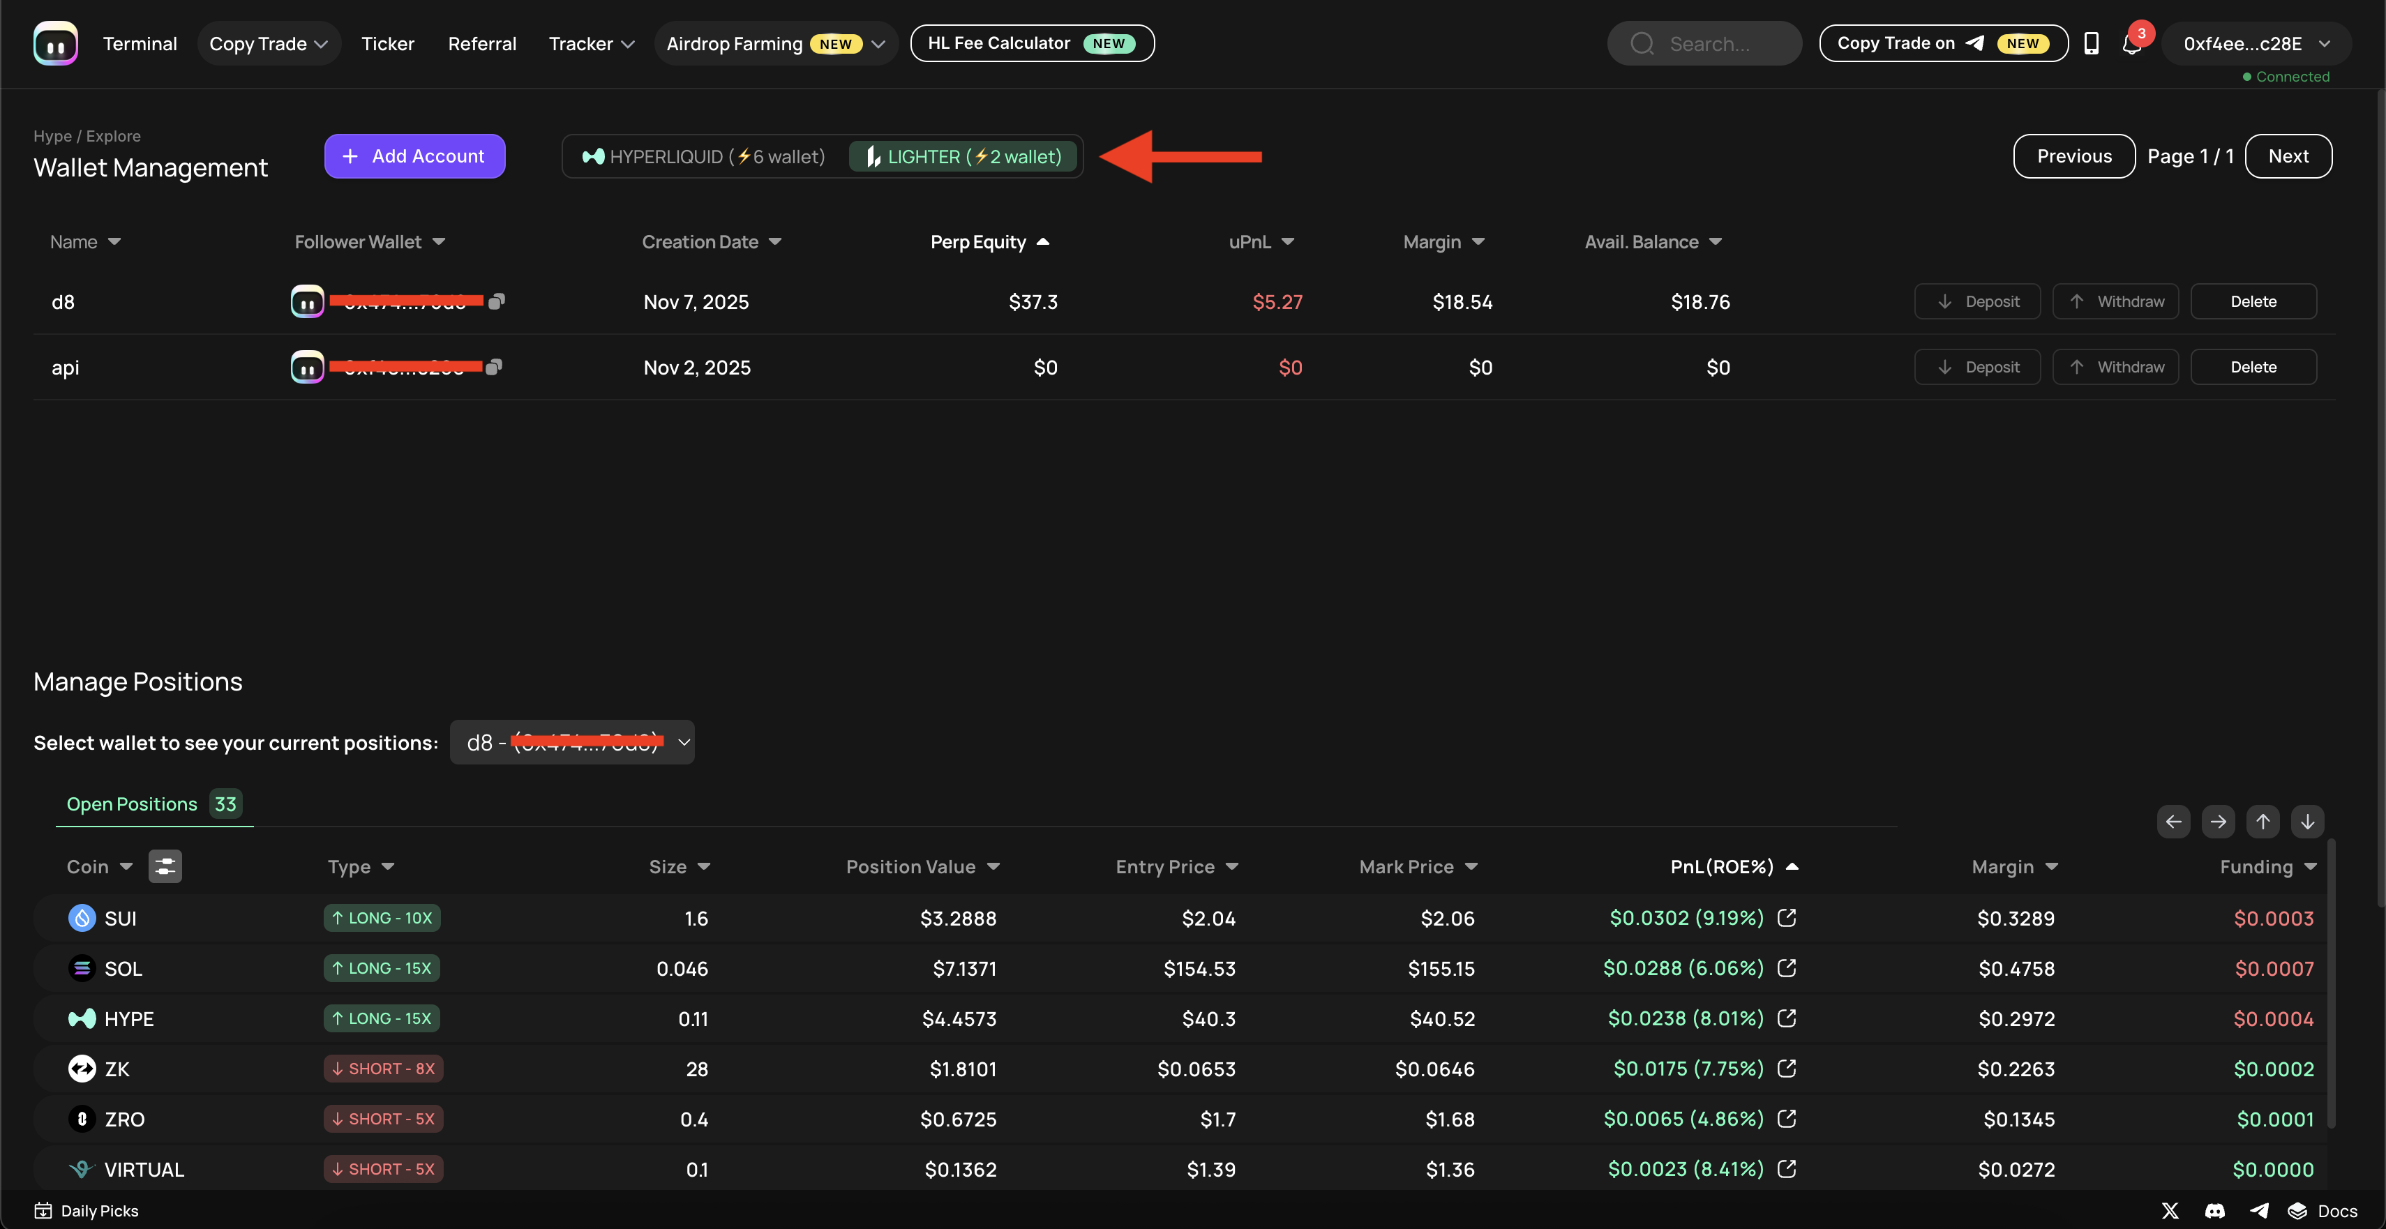Click the mobile phone icon in header
Screen dimensions: 2386x1229
pos(2090,43)
